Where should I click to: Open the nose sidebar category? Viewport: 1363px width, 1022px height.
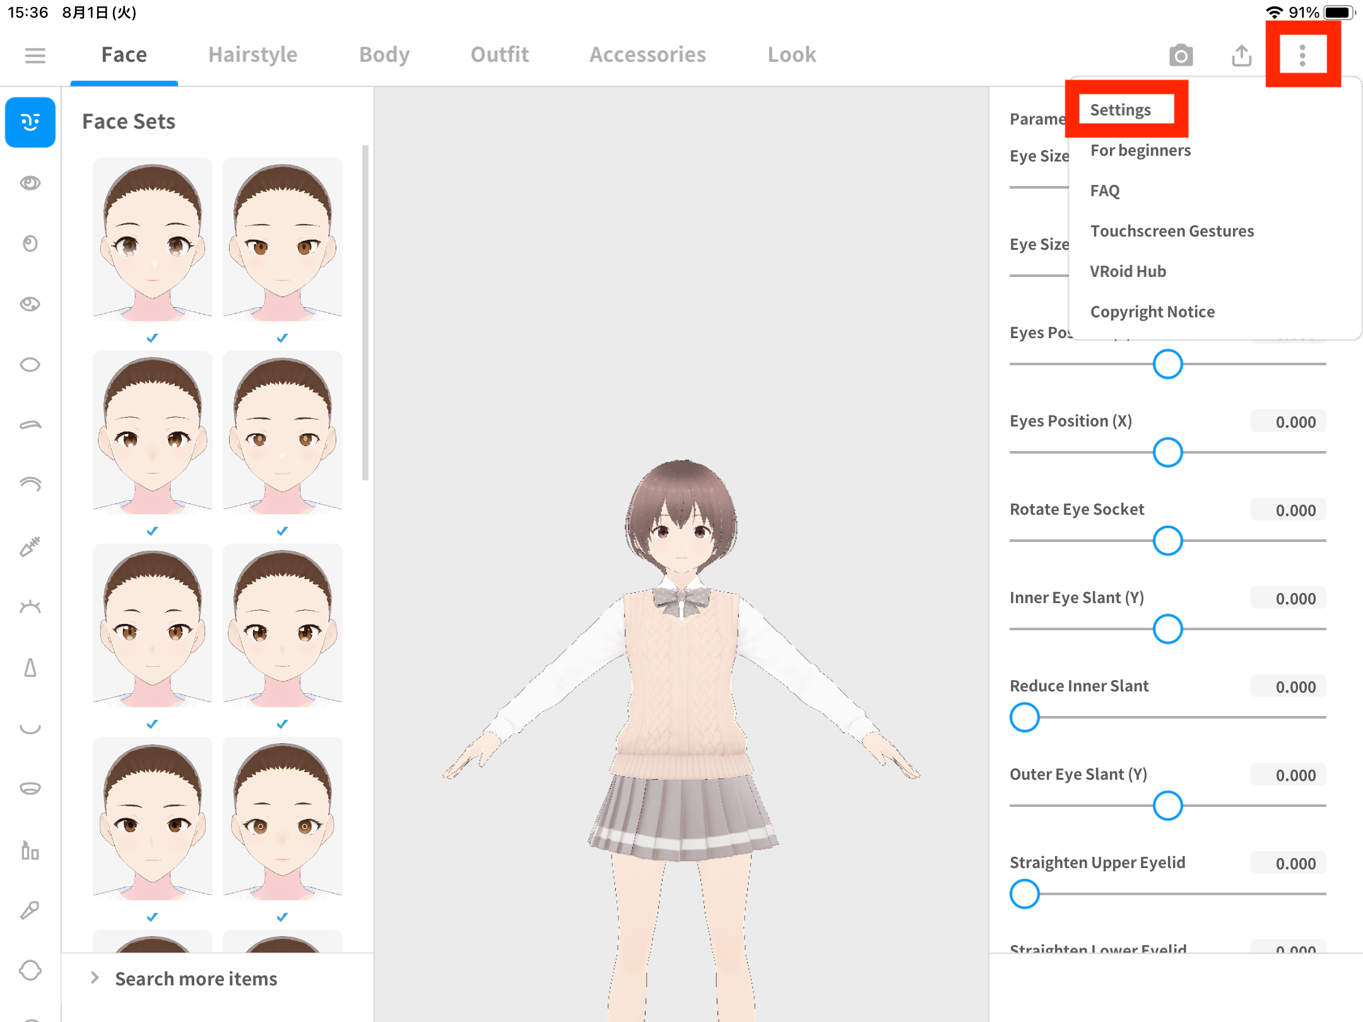point(30,667)
